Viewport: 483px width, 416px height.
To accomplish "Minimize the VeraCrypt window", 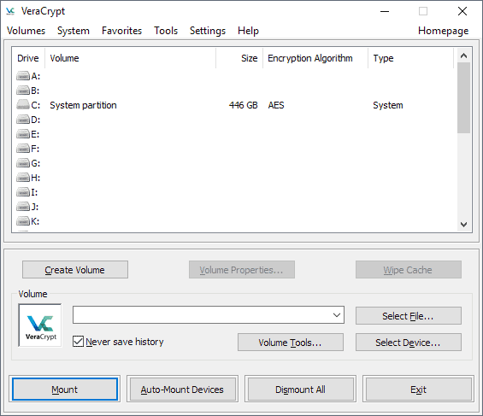I will pos(385,11).
